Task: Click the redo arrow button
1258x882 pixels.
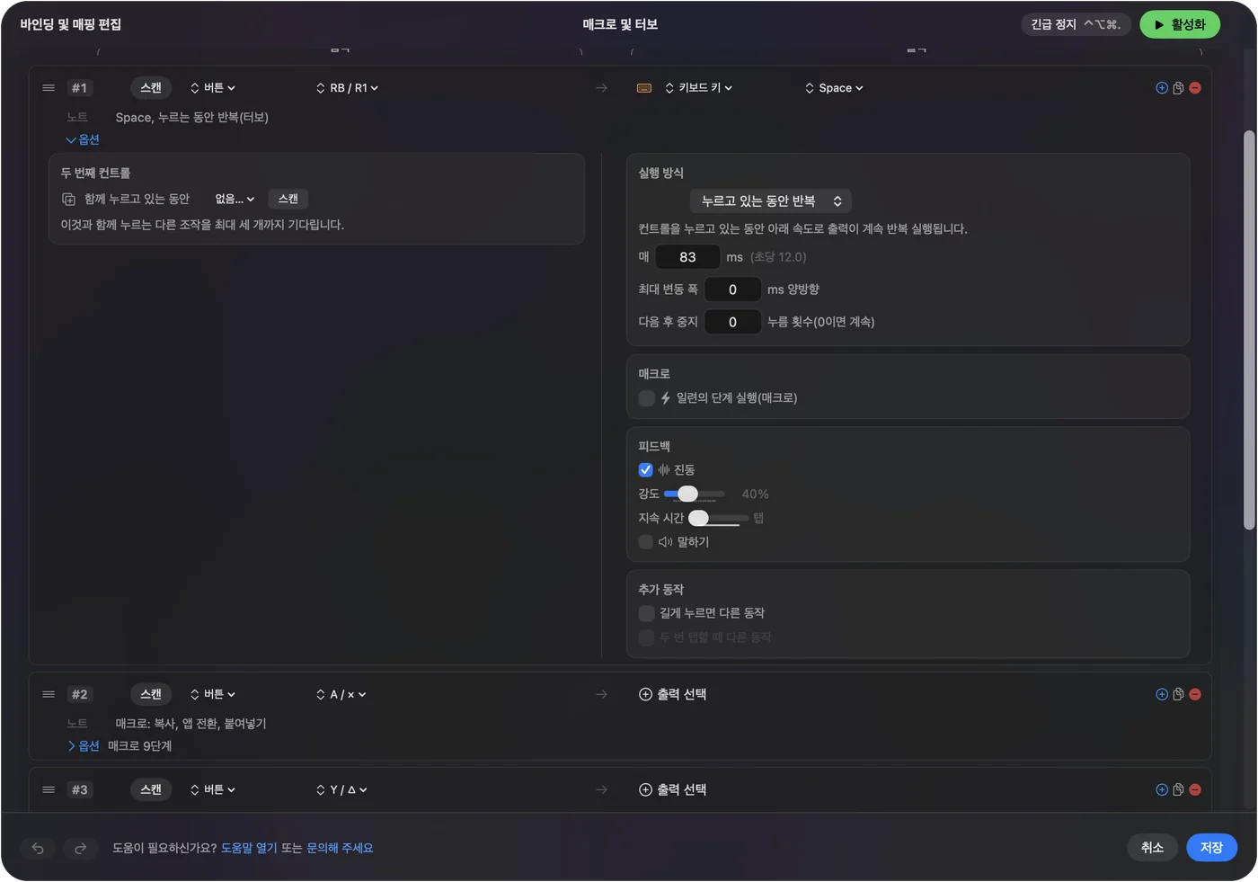Action: point(80,848)
